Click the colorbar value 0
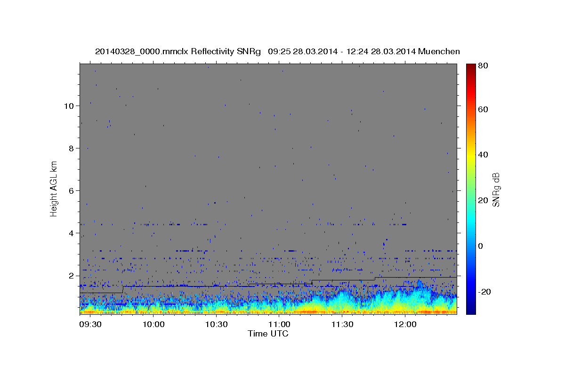565x377 pixels. pos(481,246)
